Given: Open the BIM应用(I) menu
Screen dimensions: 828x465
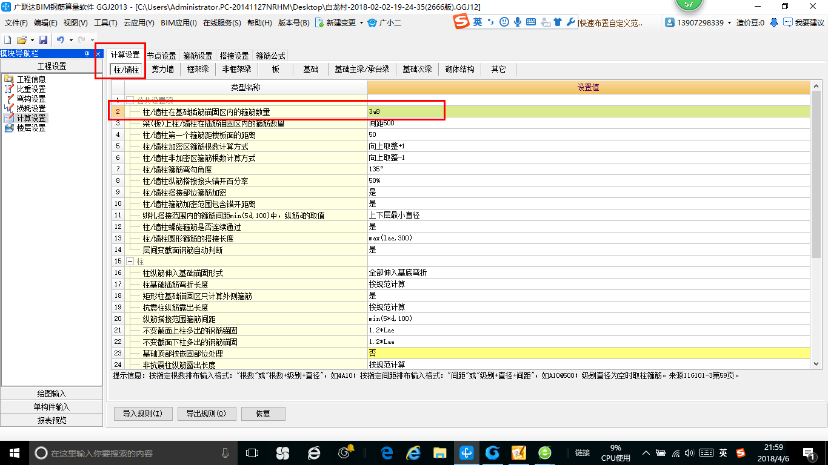Looking at the screenshot, I should click(x=179, y=23).
